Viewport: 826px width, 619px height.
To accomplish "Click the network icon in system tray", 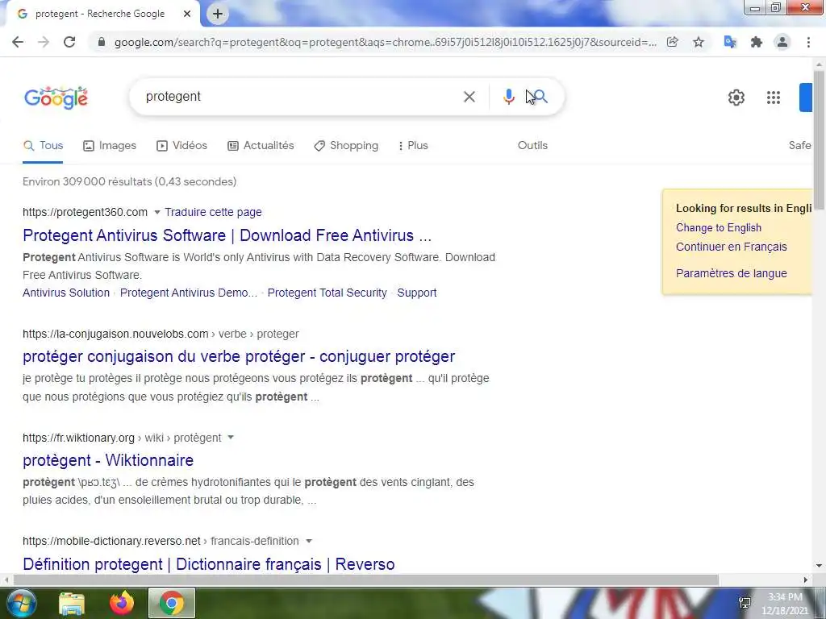I will coord(745,603).
